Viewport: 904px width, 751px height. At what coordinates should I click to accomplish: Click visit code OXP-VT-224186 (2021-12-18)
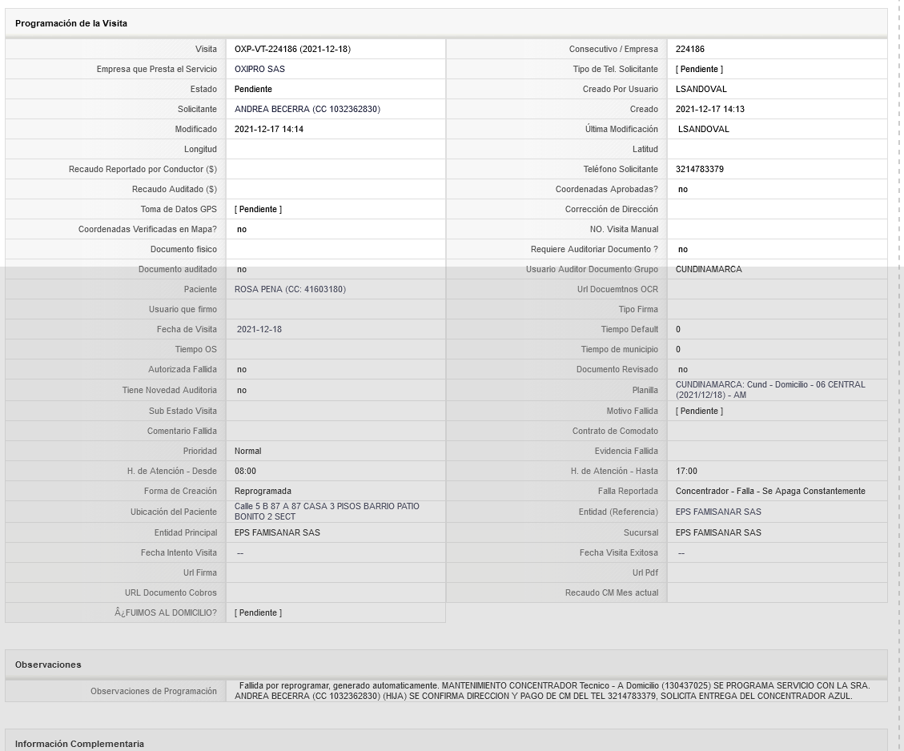click(292, 49)
